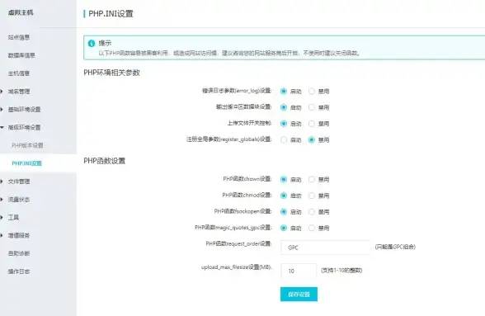Screen dimensions: 485x316
Task: Click the PHP函数request_order设置 label
Action: coord(238,244)
